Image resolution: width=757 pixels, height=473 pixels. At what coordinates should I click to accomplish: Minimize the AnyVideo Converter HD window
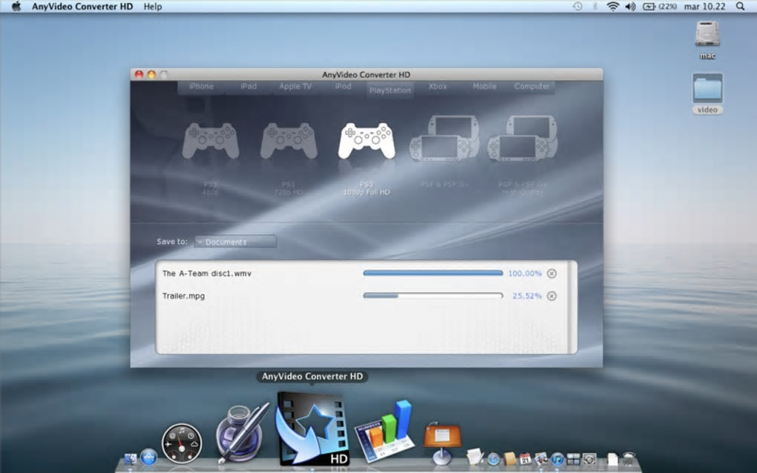pos(151,74)
